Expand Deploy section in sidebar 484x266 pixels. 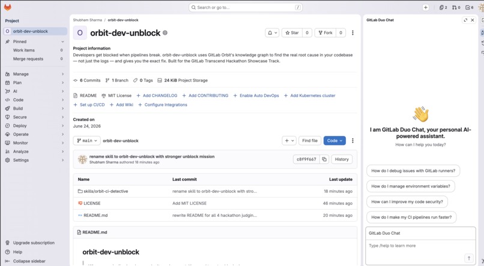tap(35, 126)
